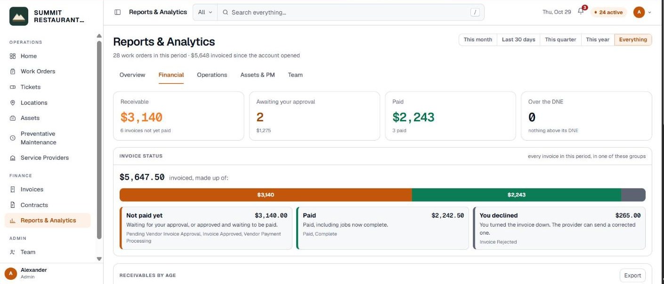Click the gray declined bar segment
The image size is (664, 284).
click(x=633, y=195)
